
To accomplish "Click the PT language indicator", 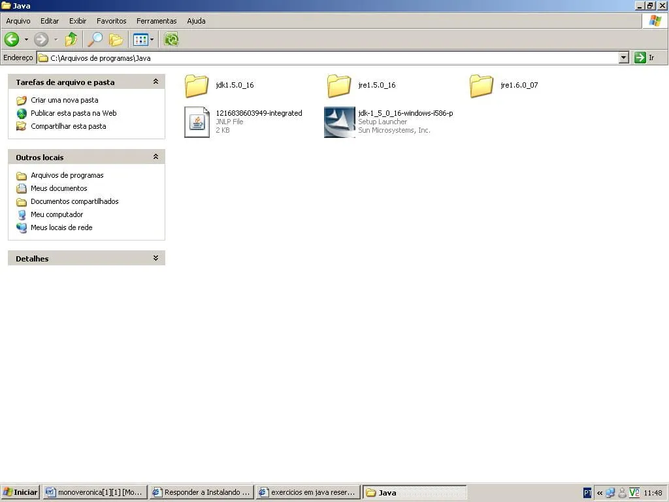I will [587, 493].
